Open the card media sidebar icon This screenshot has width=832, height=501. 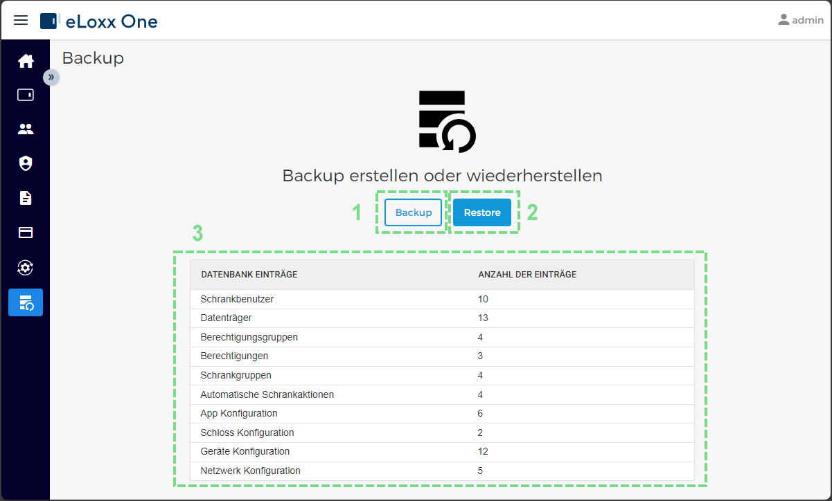click(26, 233)
